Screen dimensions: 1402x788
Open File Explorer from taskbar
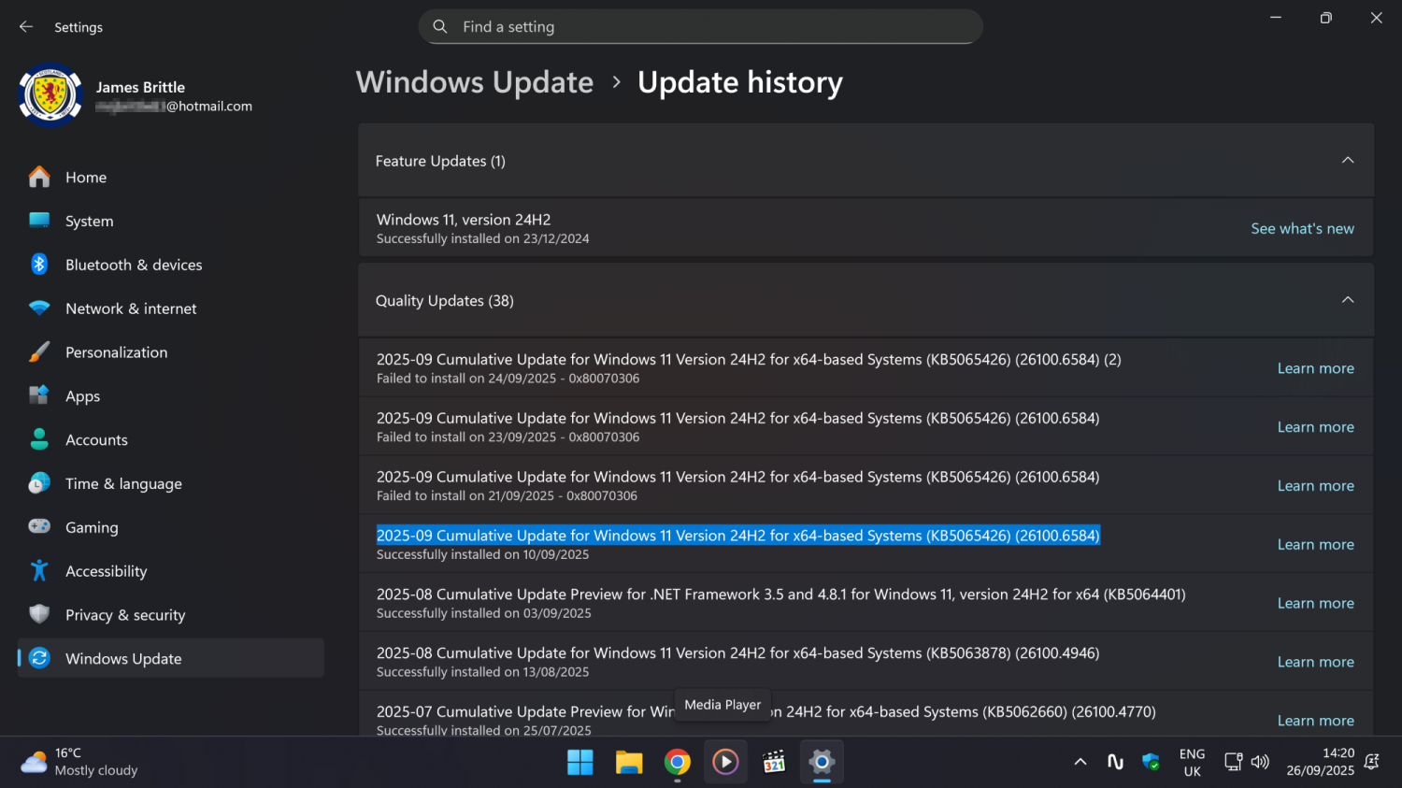[x=629, y=762]
